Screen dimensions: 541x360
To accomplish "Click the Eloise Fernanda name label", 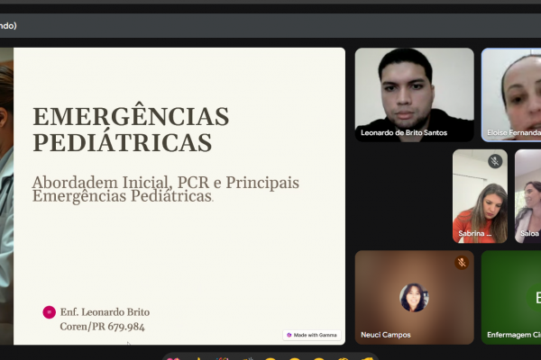I will 513,133.
